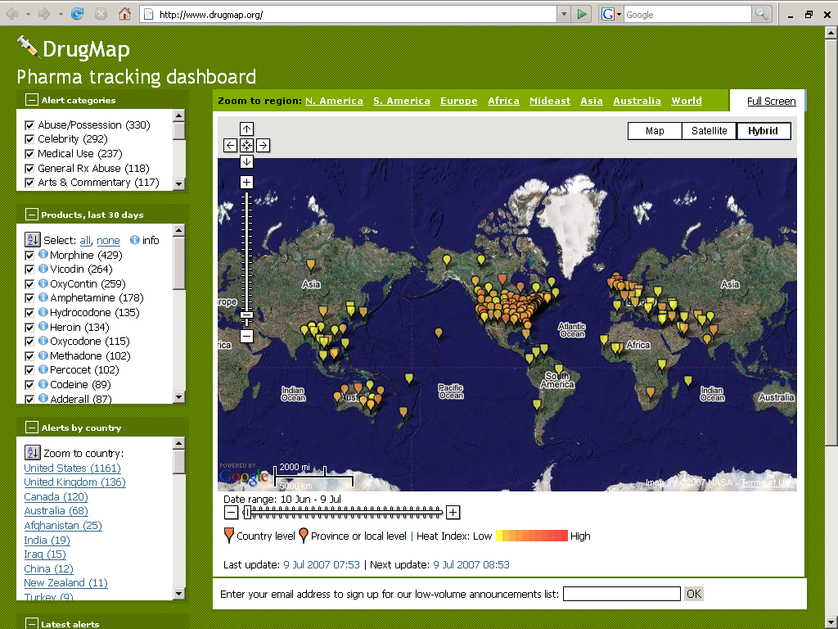Select the Map view mode
This screenshot has height=629, width=838.
point(655,130)
